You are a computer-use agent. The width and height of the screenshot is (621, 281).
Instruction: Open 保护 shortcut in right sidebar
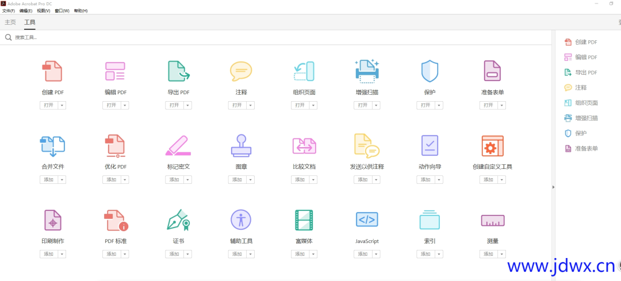[x=576, y=133]
